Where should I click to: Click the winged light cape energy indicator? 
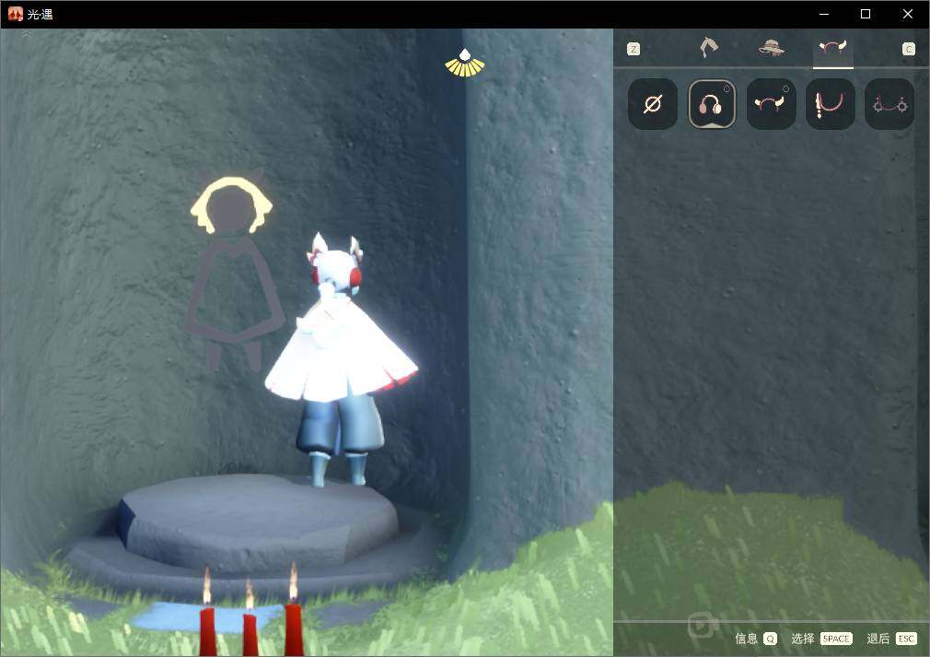click(x=465, y=63)
